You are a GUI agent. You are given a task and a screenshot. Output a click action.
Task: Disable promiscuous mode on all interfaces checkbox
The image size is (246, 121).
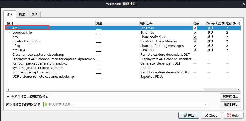pos(8,97)
